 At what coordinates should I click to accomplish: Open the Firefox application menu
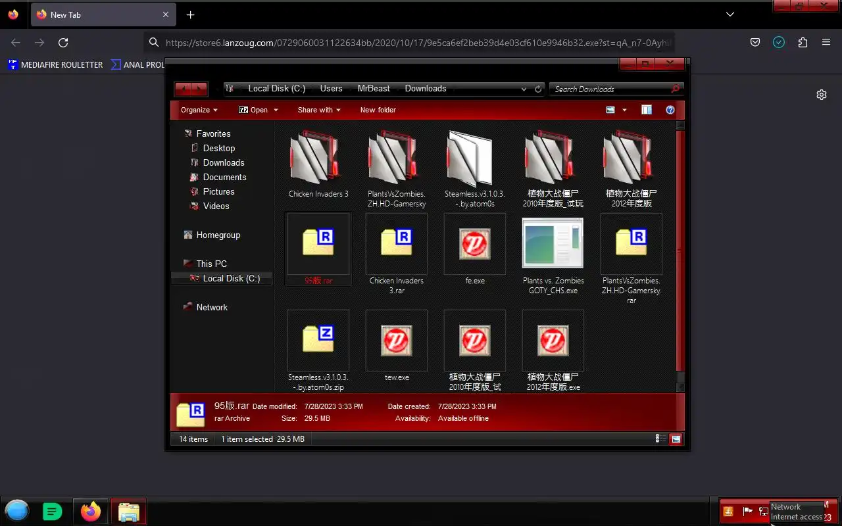pos(826,42)
